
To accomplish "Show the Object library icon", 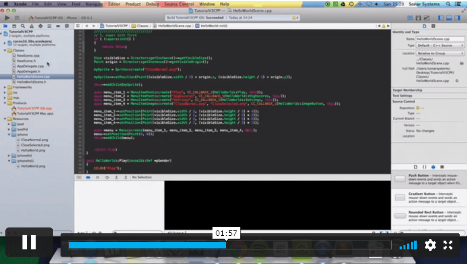I will 433,167.
